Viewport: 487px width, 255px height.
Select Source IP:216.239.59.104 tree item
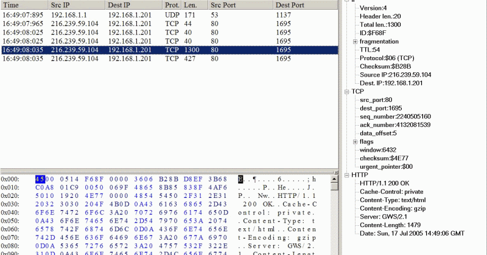[x=395, y=75]
